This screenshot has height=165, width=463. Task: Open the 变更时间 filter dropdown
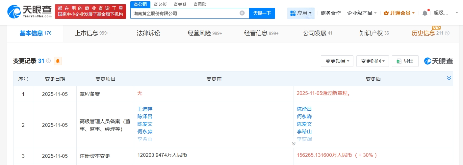(373, 61)
